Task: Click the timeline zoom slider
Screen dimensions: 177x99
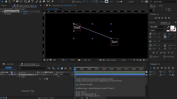Action: pyautogui.click(x=82, y=98)
